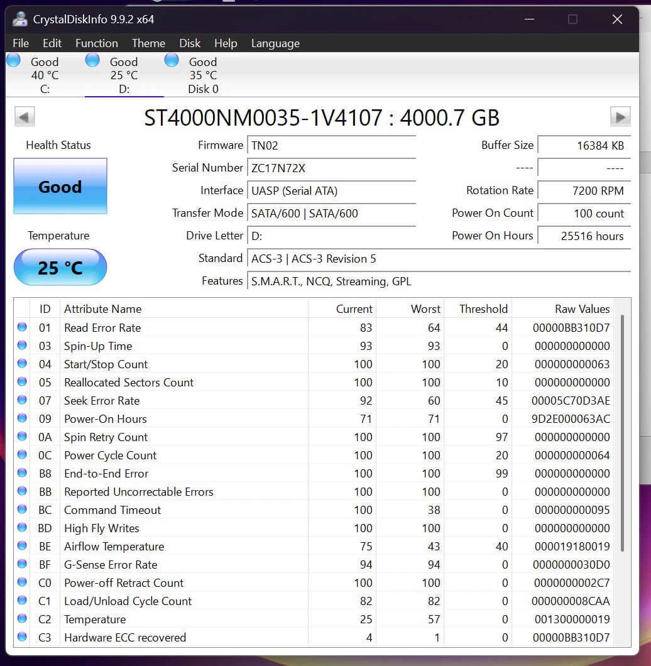Click status orb for Command Timeout
The image size is (651, 666).
(x=22, y=510)
